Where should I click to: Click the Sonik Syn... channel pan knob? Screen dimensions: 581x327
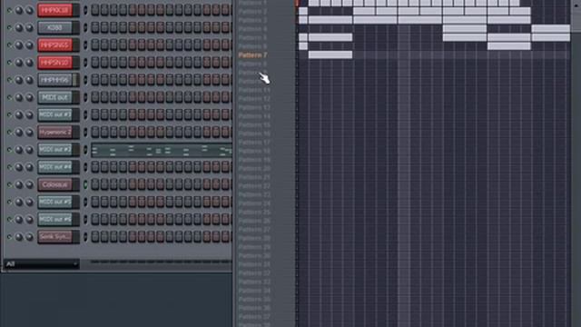[19, 237]
